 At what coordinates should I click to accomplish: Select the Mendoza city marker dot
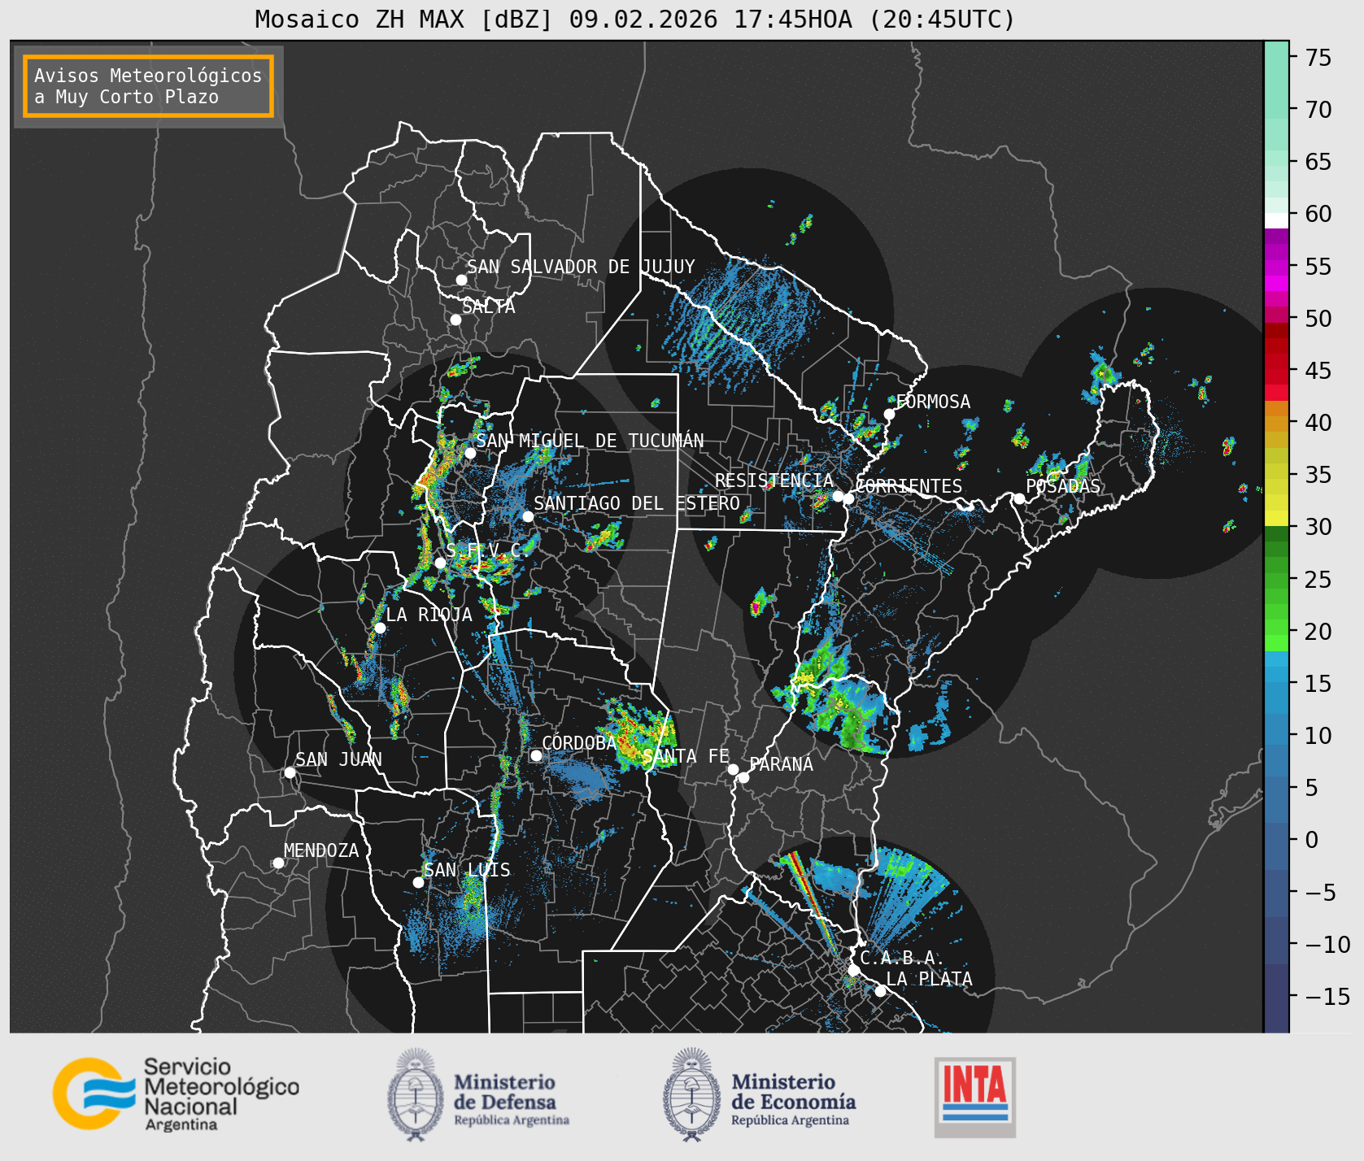pos(278,863)
